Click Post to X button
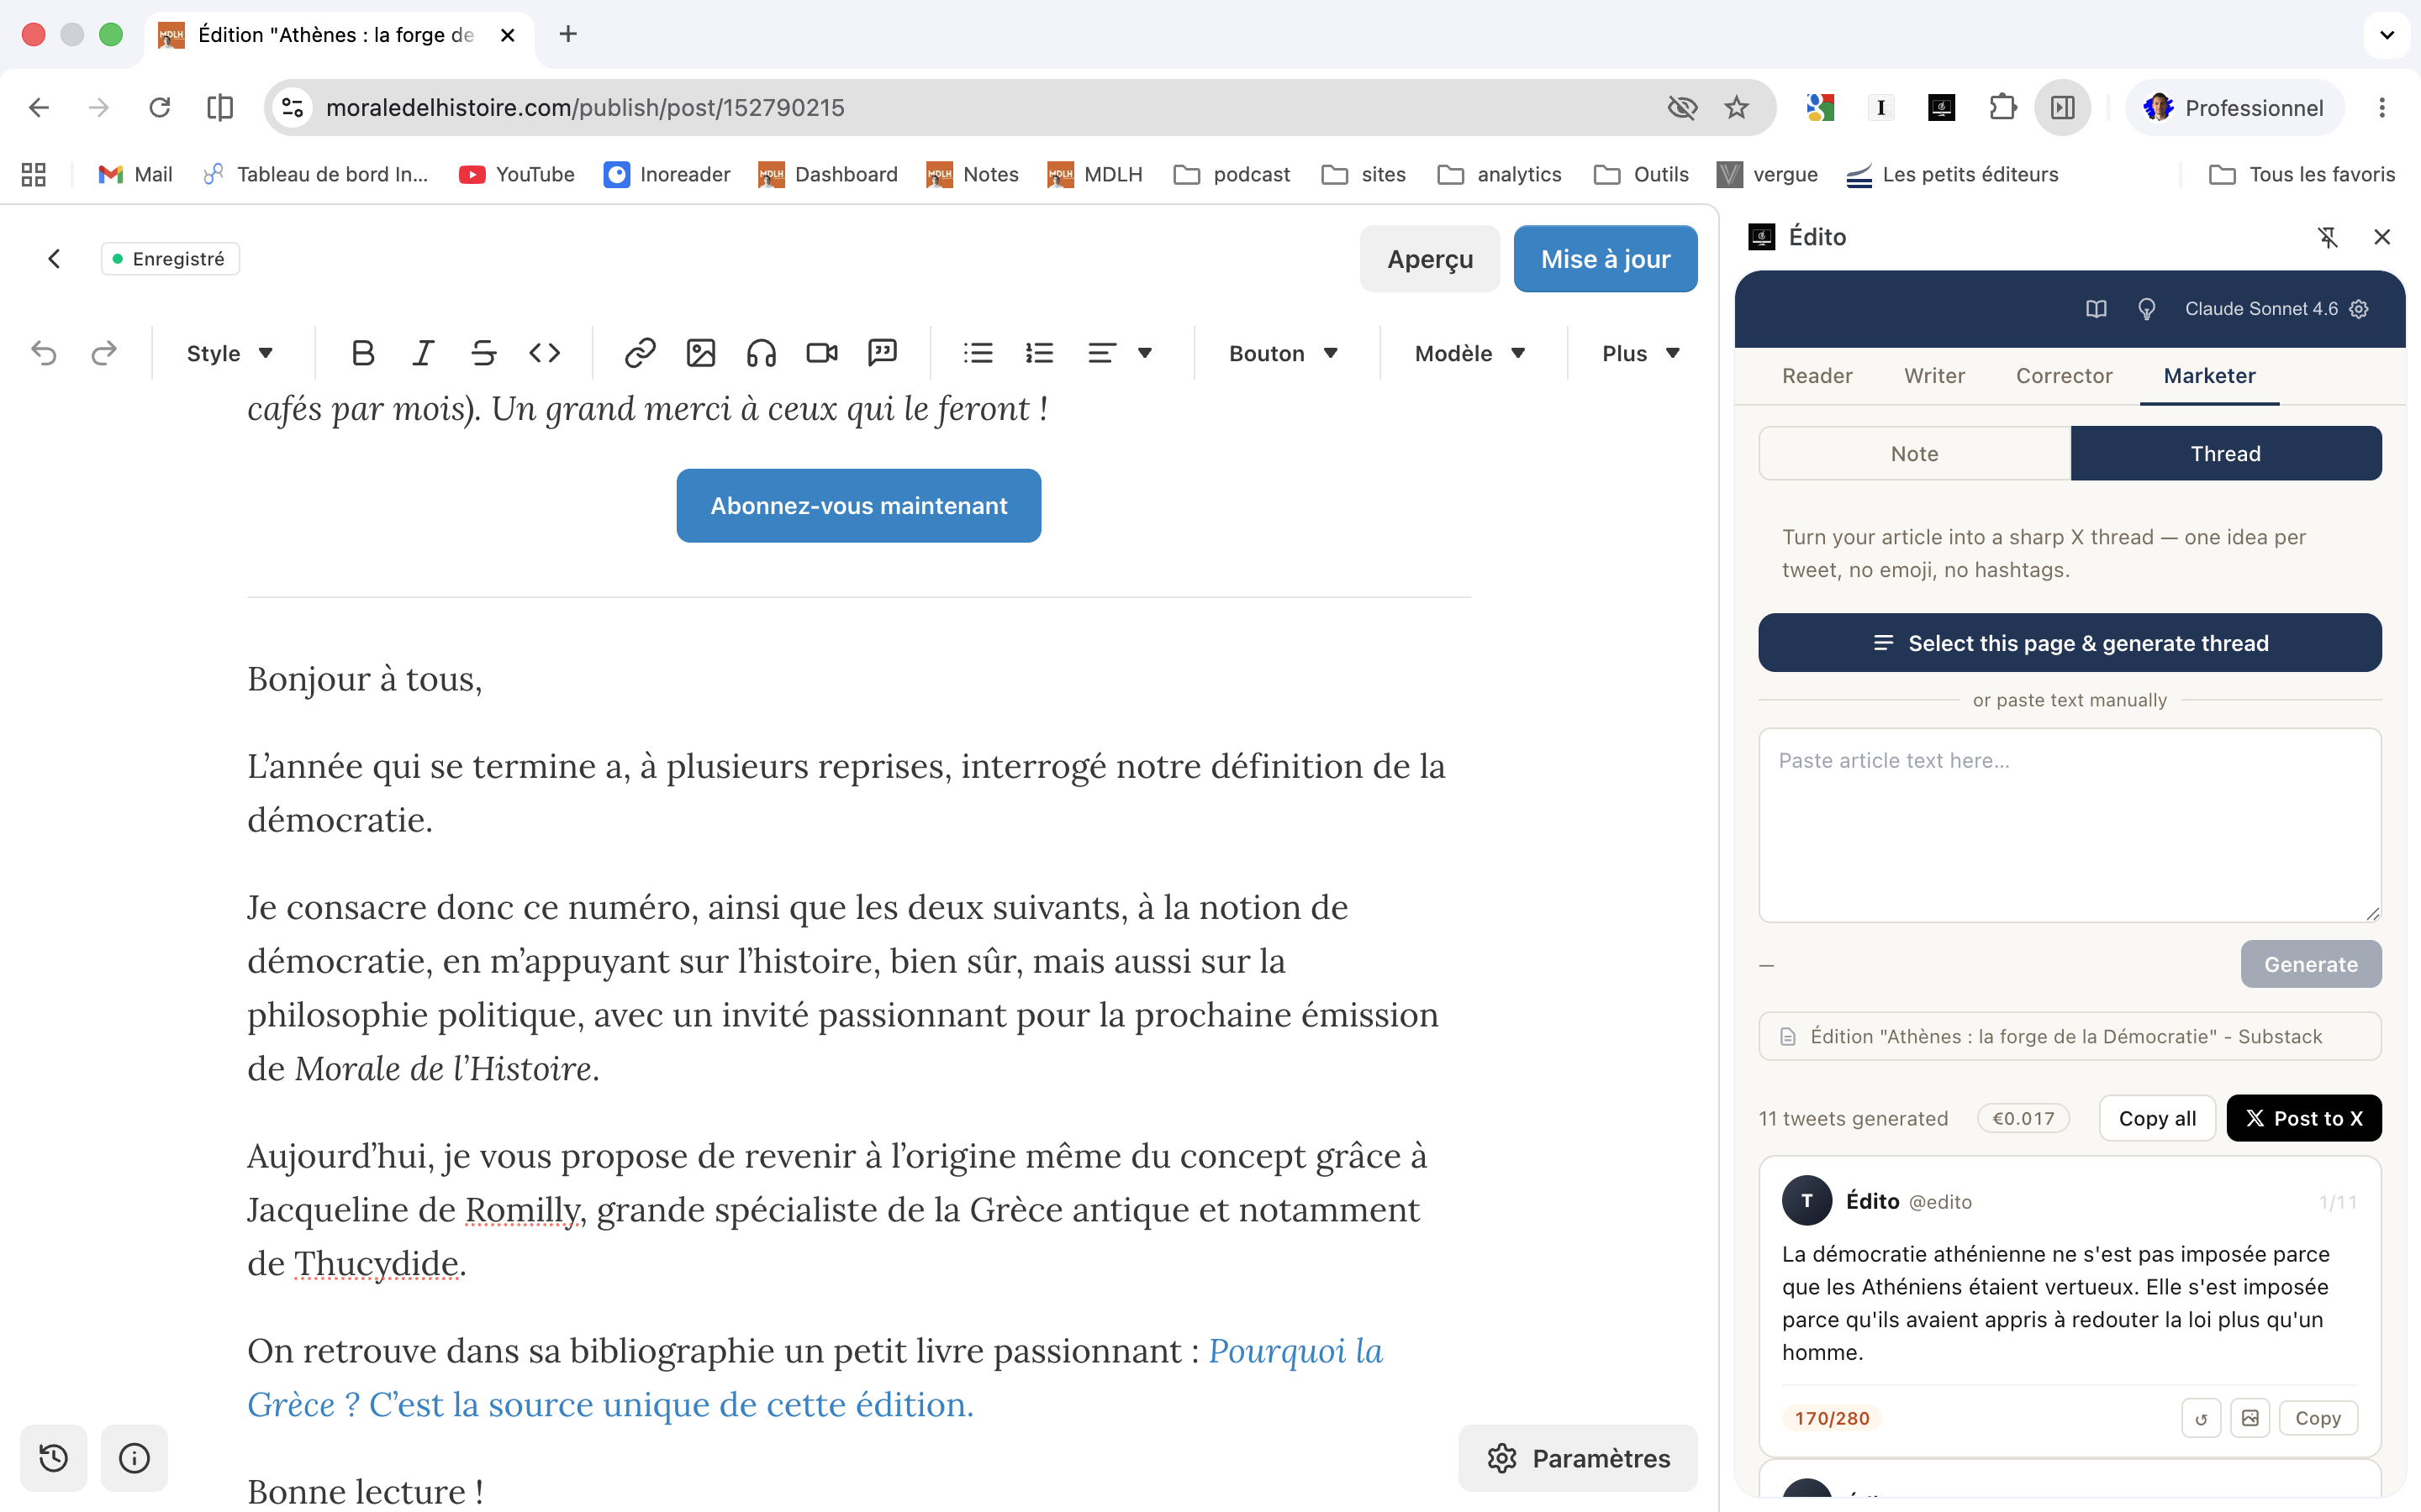Image resolution: width=2421 pixels, height=1512 pixels. point(2304,1118)
